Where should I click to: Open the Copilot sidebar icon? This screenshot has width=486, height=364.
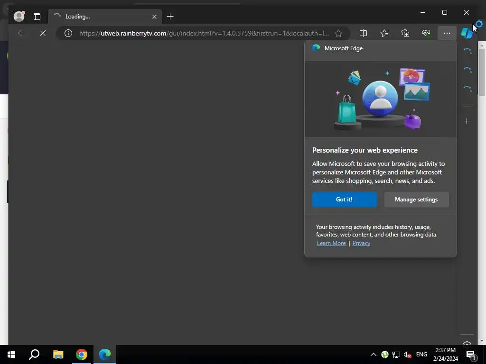(x=467, y=33)
